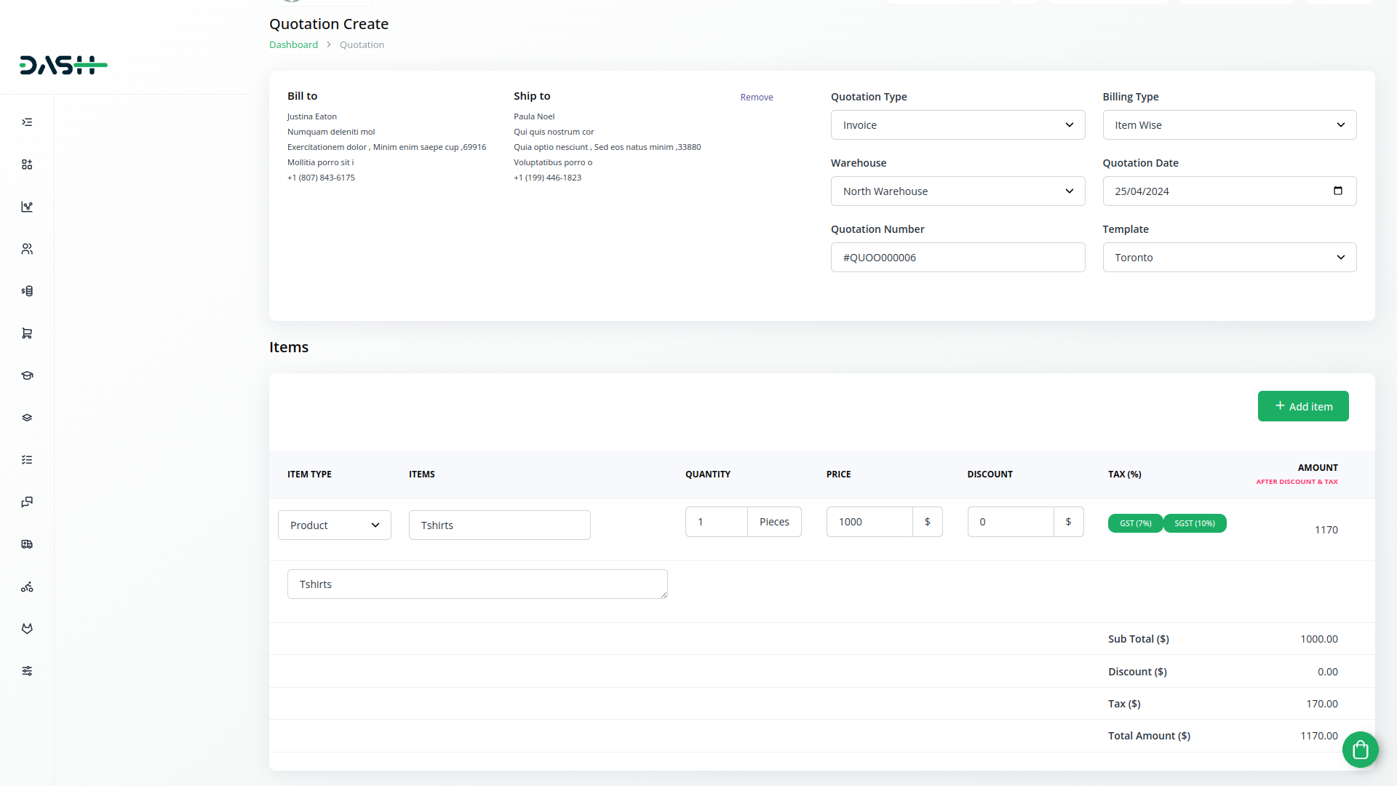
Task: Click the Quotation Number input field
Action: (x=958, y=258)
